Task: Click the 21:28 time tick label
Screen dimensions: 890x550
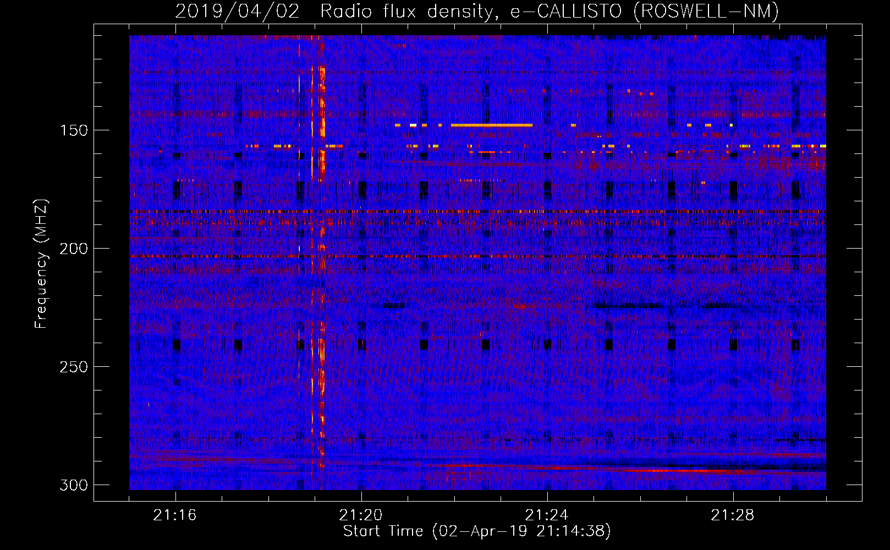Action: point(733,515)
